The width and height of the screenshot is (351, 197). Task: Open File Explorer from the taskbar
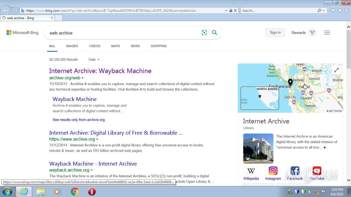(41, 192)
